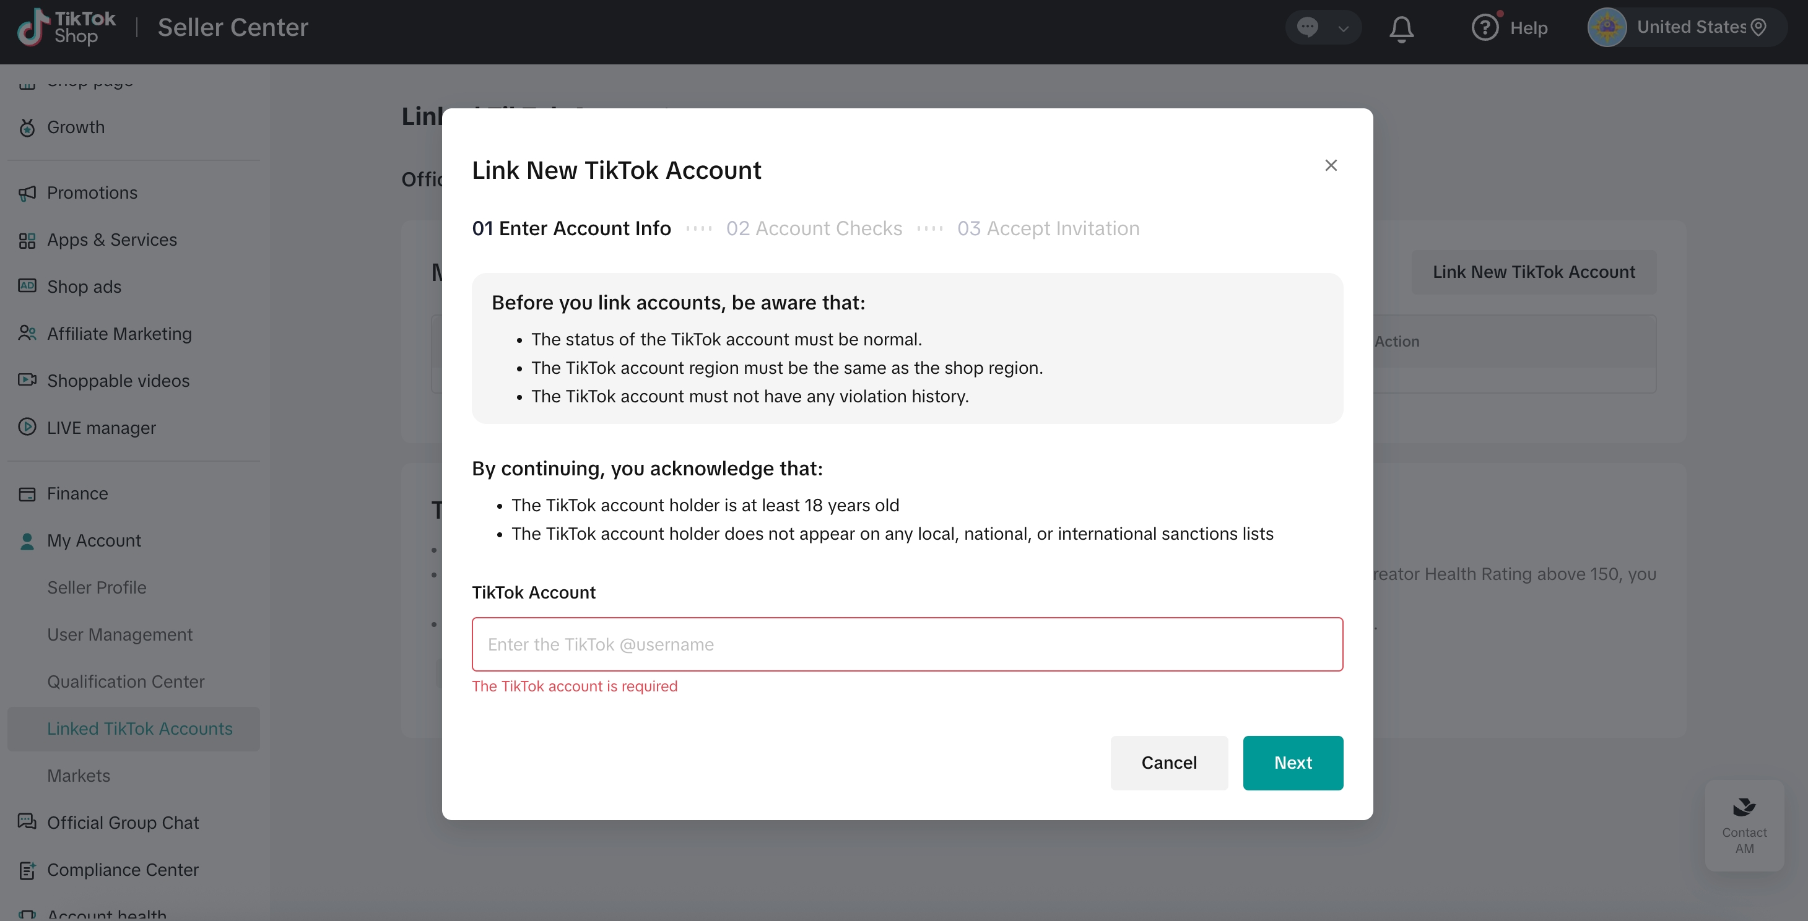The width and height of the screenshot is (1808, 921).
Task: Click the TikTok @username input field
Action: (907, 644)
